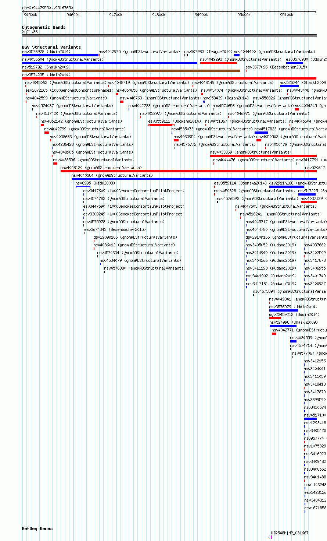327x541 pixels.
Task: Click nsv4034559 variant label
Action: (x=308, y=338)
